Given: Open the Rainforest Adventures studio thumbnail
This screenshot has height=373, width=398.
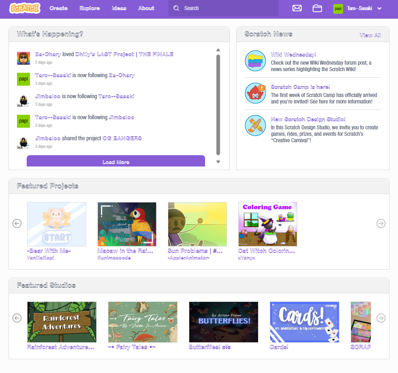Looking at the screenshot, I should pos(61,322).
